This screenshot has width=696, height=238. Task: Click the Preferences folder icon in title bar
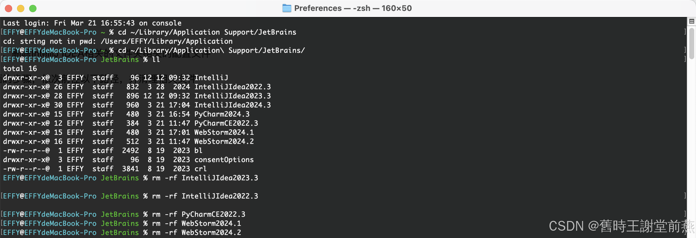pos(287,8)
